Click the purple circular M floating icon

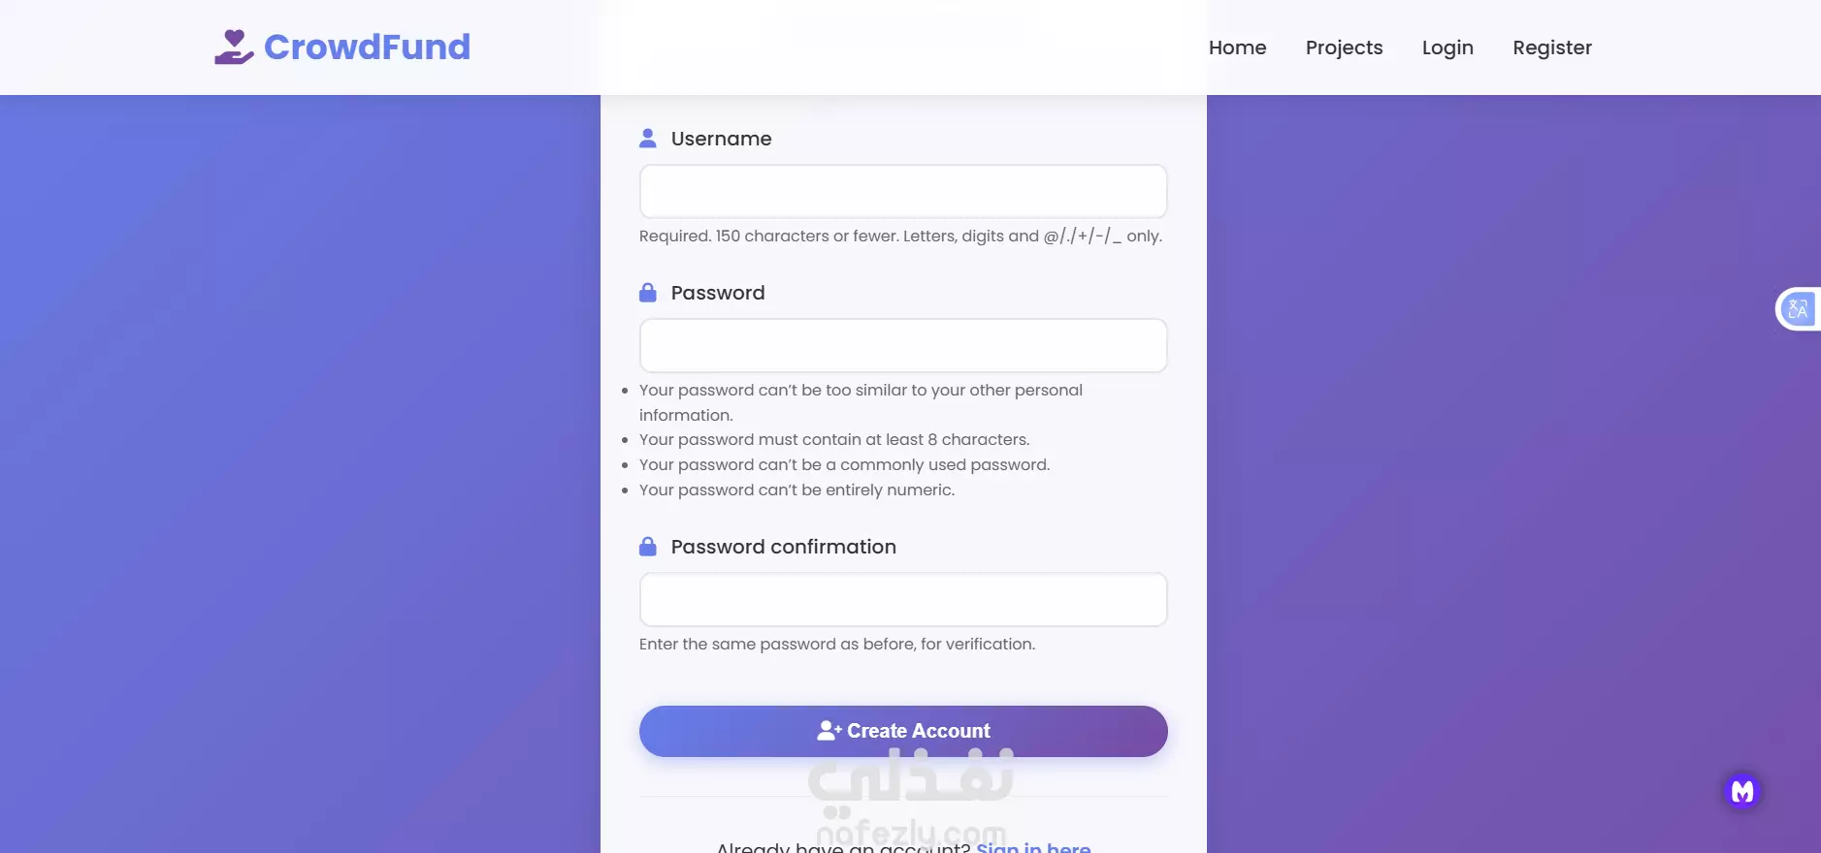tap(1741, 791)
